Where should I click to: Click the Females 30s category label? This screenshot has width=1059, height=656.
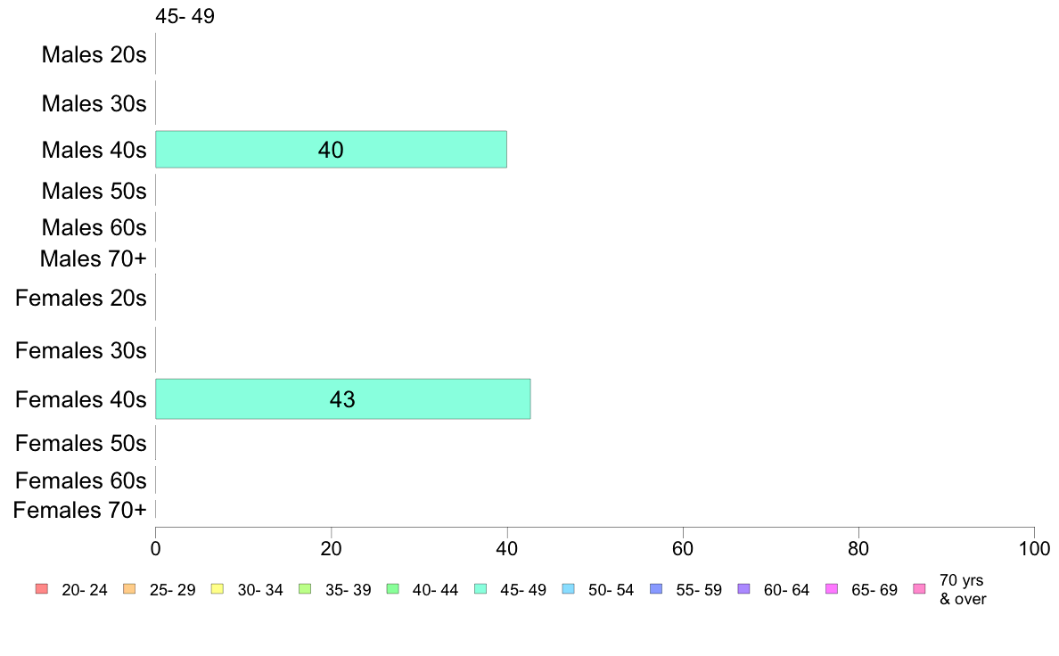tap(81, 350)
